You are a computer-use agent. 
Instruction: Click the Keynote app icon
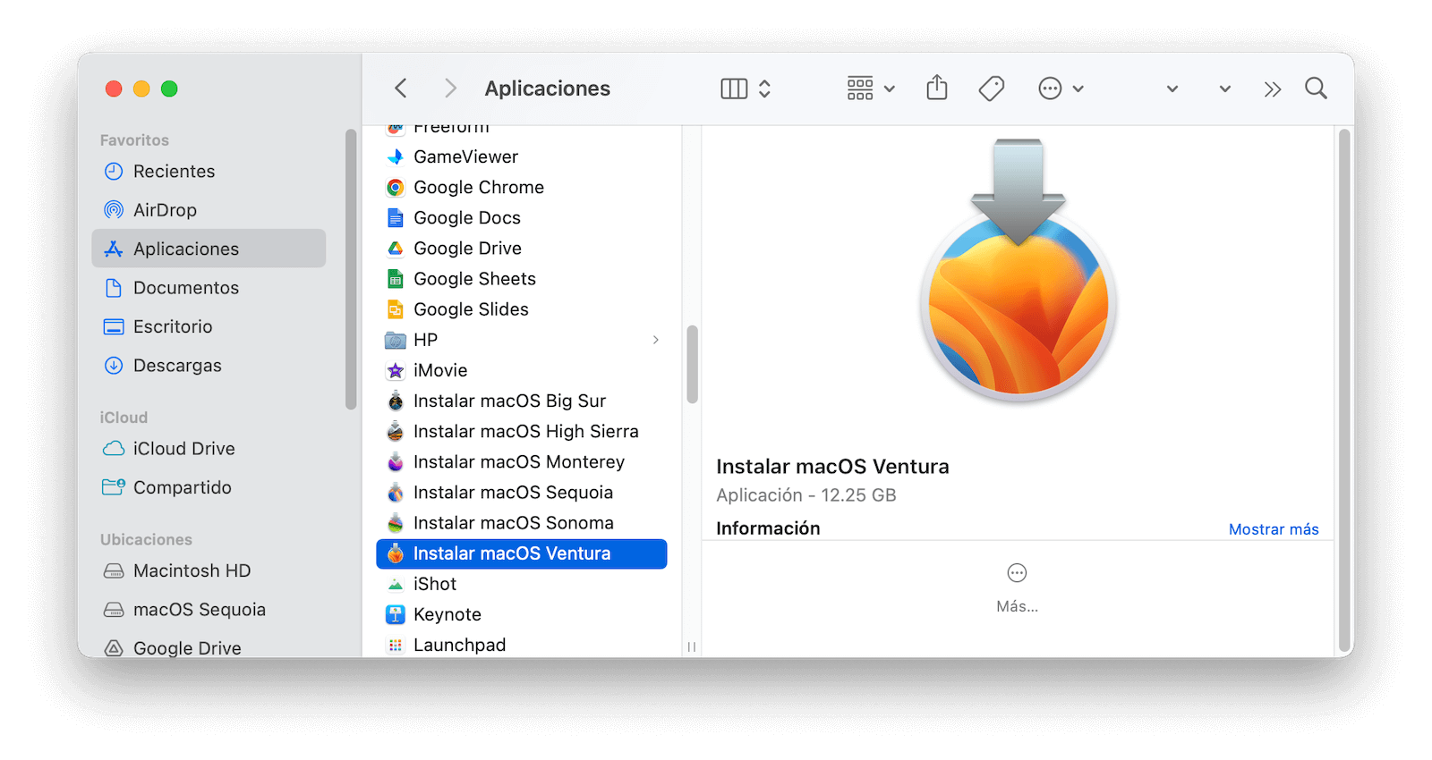tap(396, 614)
